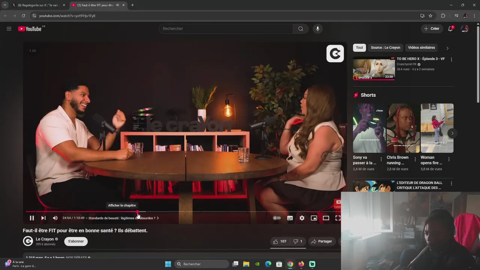Open player settings gear
The image size is (480, 270).
tap(302, 218)
